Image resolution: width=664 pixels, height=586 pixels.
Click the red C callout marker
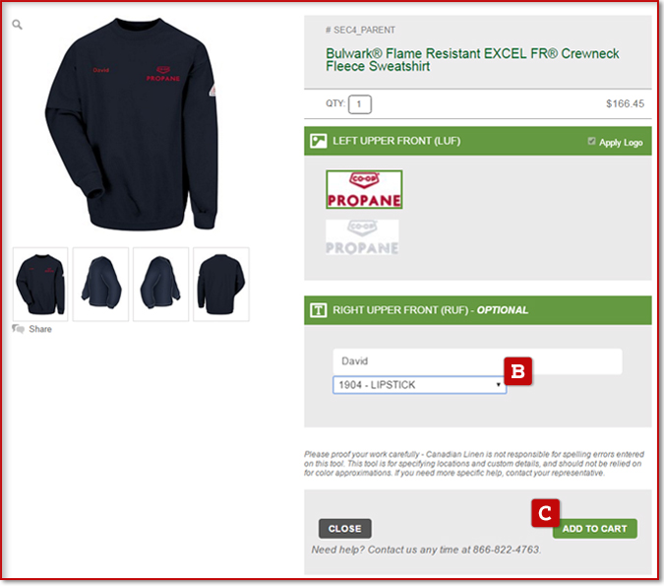(x=545, y=513)
